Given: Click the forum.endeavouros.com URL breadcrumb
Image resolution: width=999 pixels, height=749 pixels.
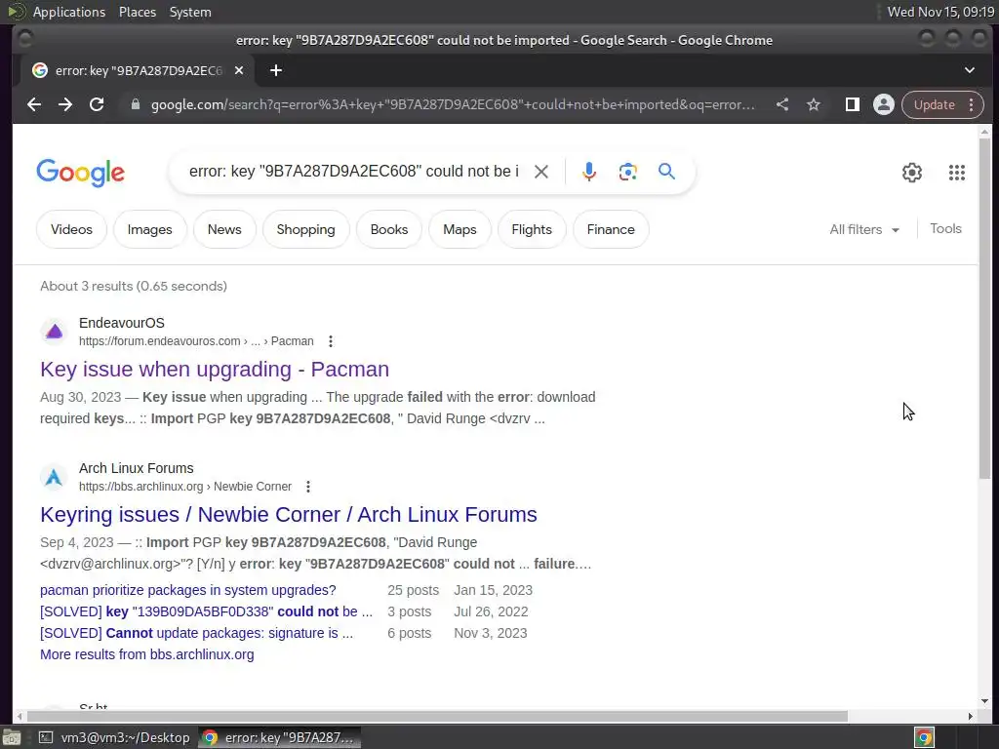Looking at the screenshot, I should pyautogui.click(x=196, y=341).
